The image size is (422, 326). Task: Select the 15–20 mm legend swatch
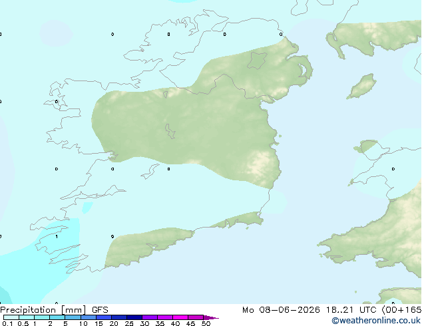pos(103,317)
